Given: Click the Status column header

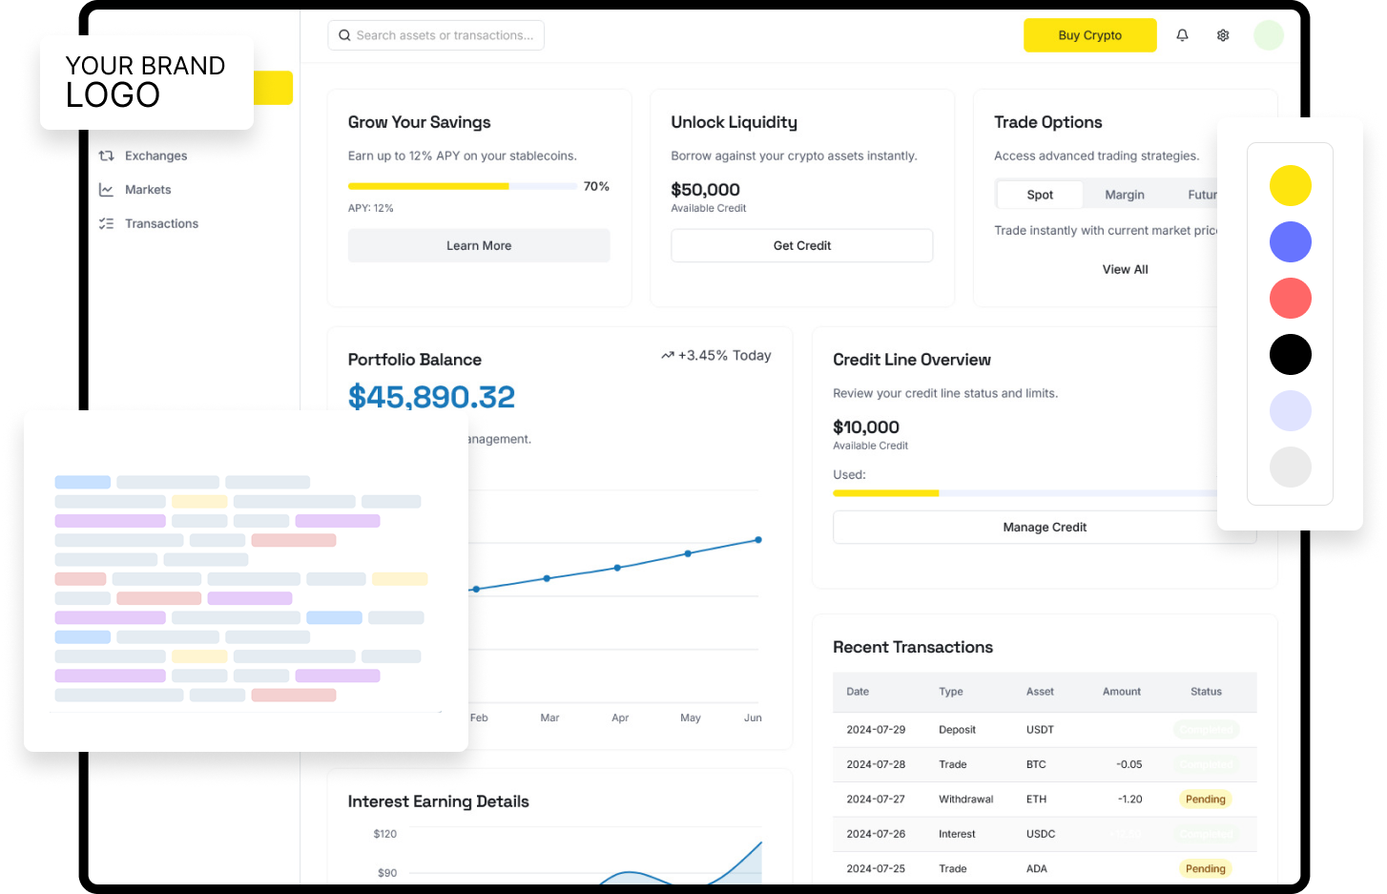Looking at the screenshot, I should (1206, 692).
